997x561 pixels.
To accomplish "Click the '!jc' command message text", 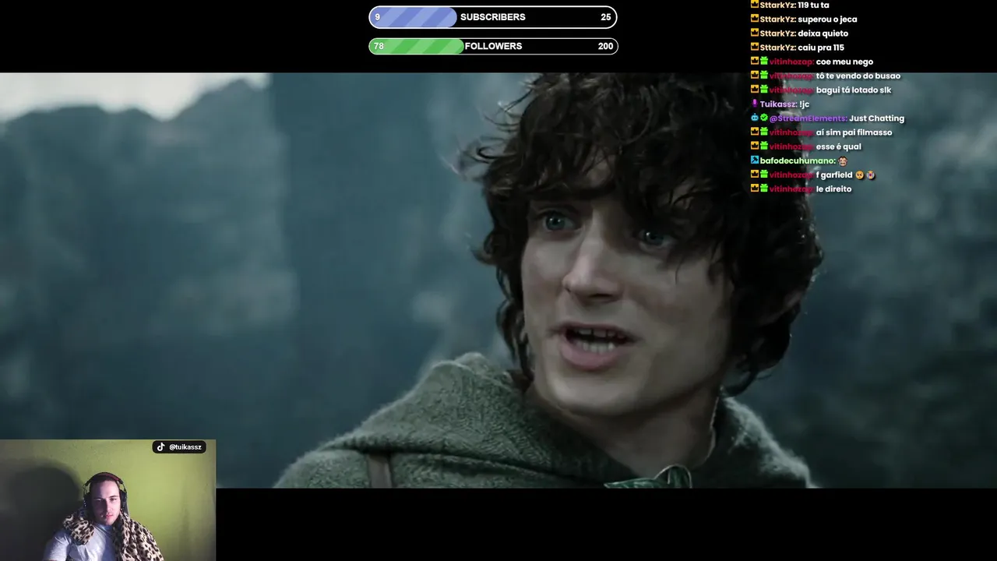I will [x=805, y=104].
